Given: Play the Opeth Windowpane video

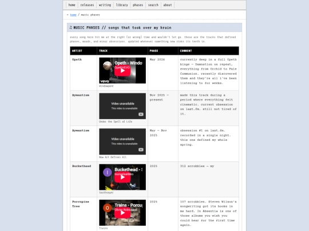Looking at the screenshot, I should coord(122,71).
